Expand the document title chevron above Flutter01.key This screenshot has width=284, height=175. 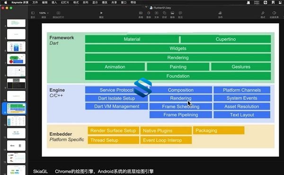pos(146,7)
